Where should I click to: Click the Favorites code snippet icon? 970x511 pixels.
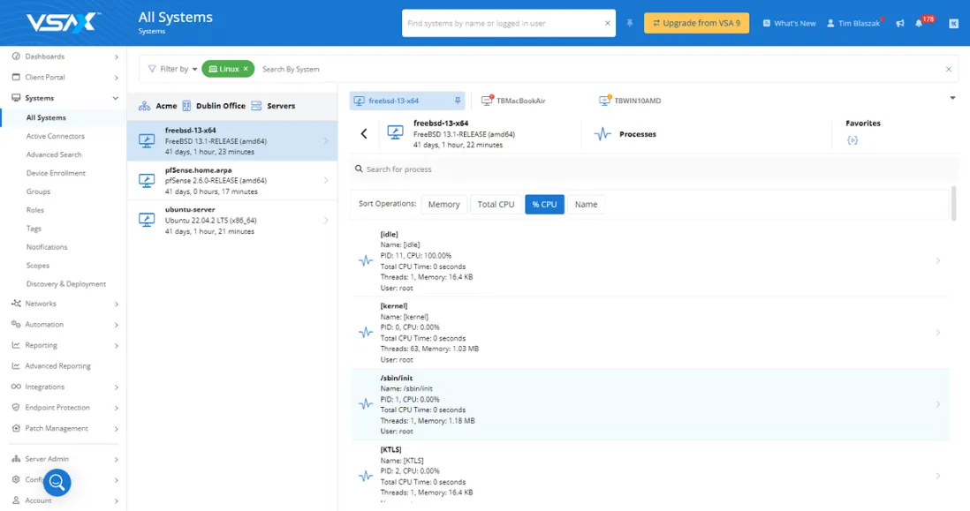pyautogui.click(x=852, y=140)
